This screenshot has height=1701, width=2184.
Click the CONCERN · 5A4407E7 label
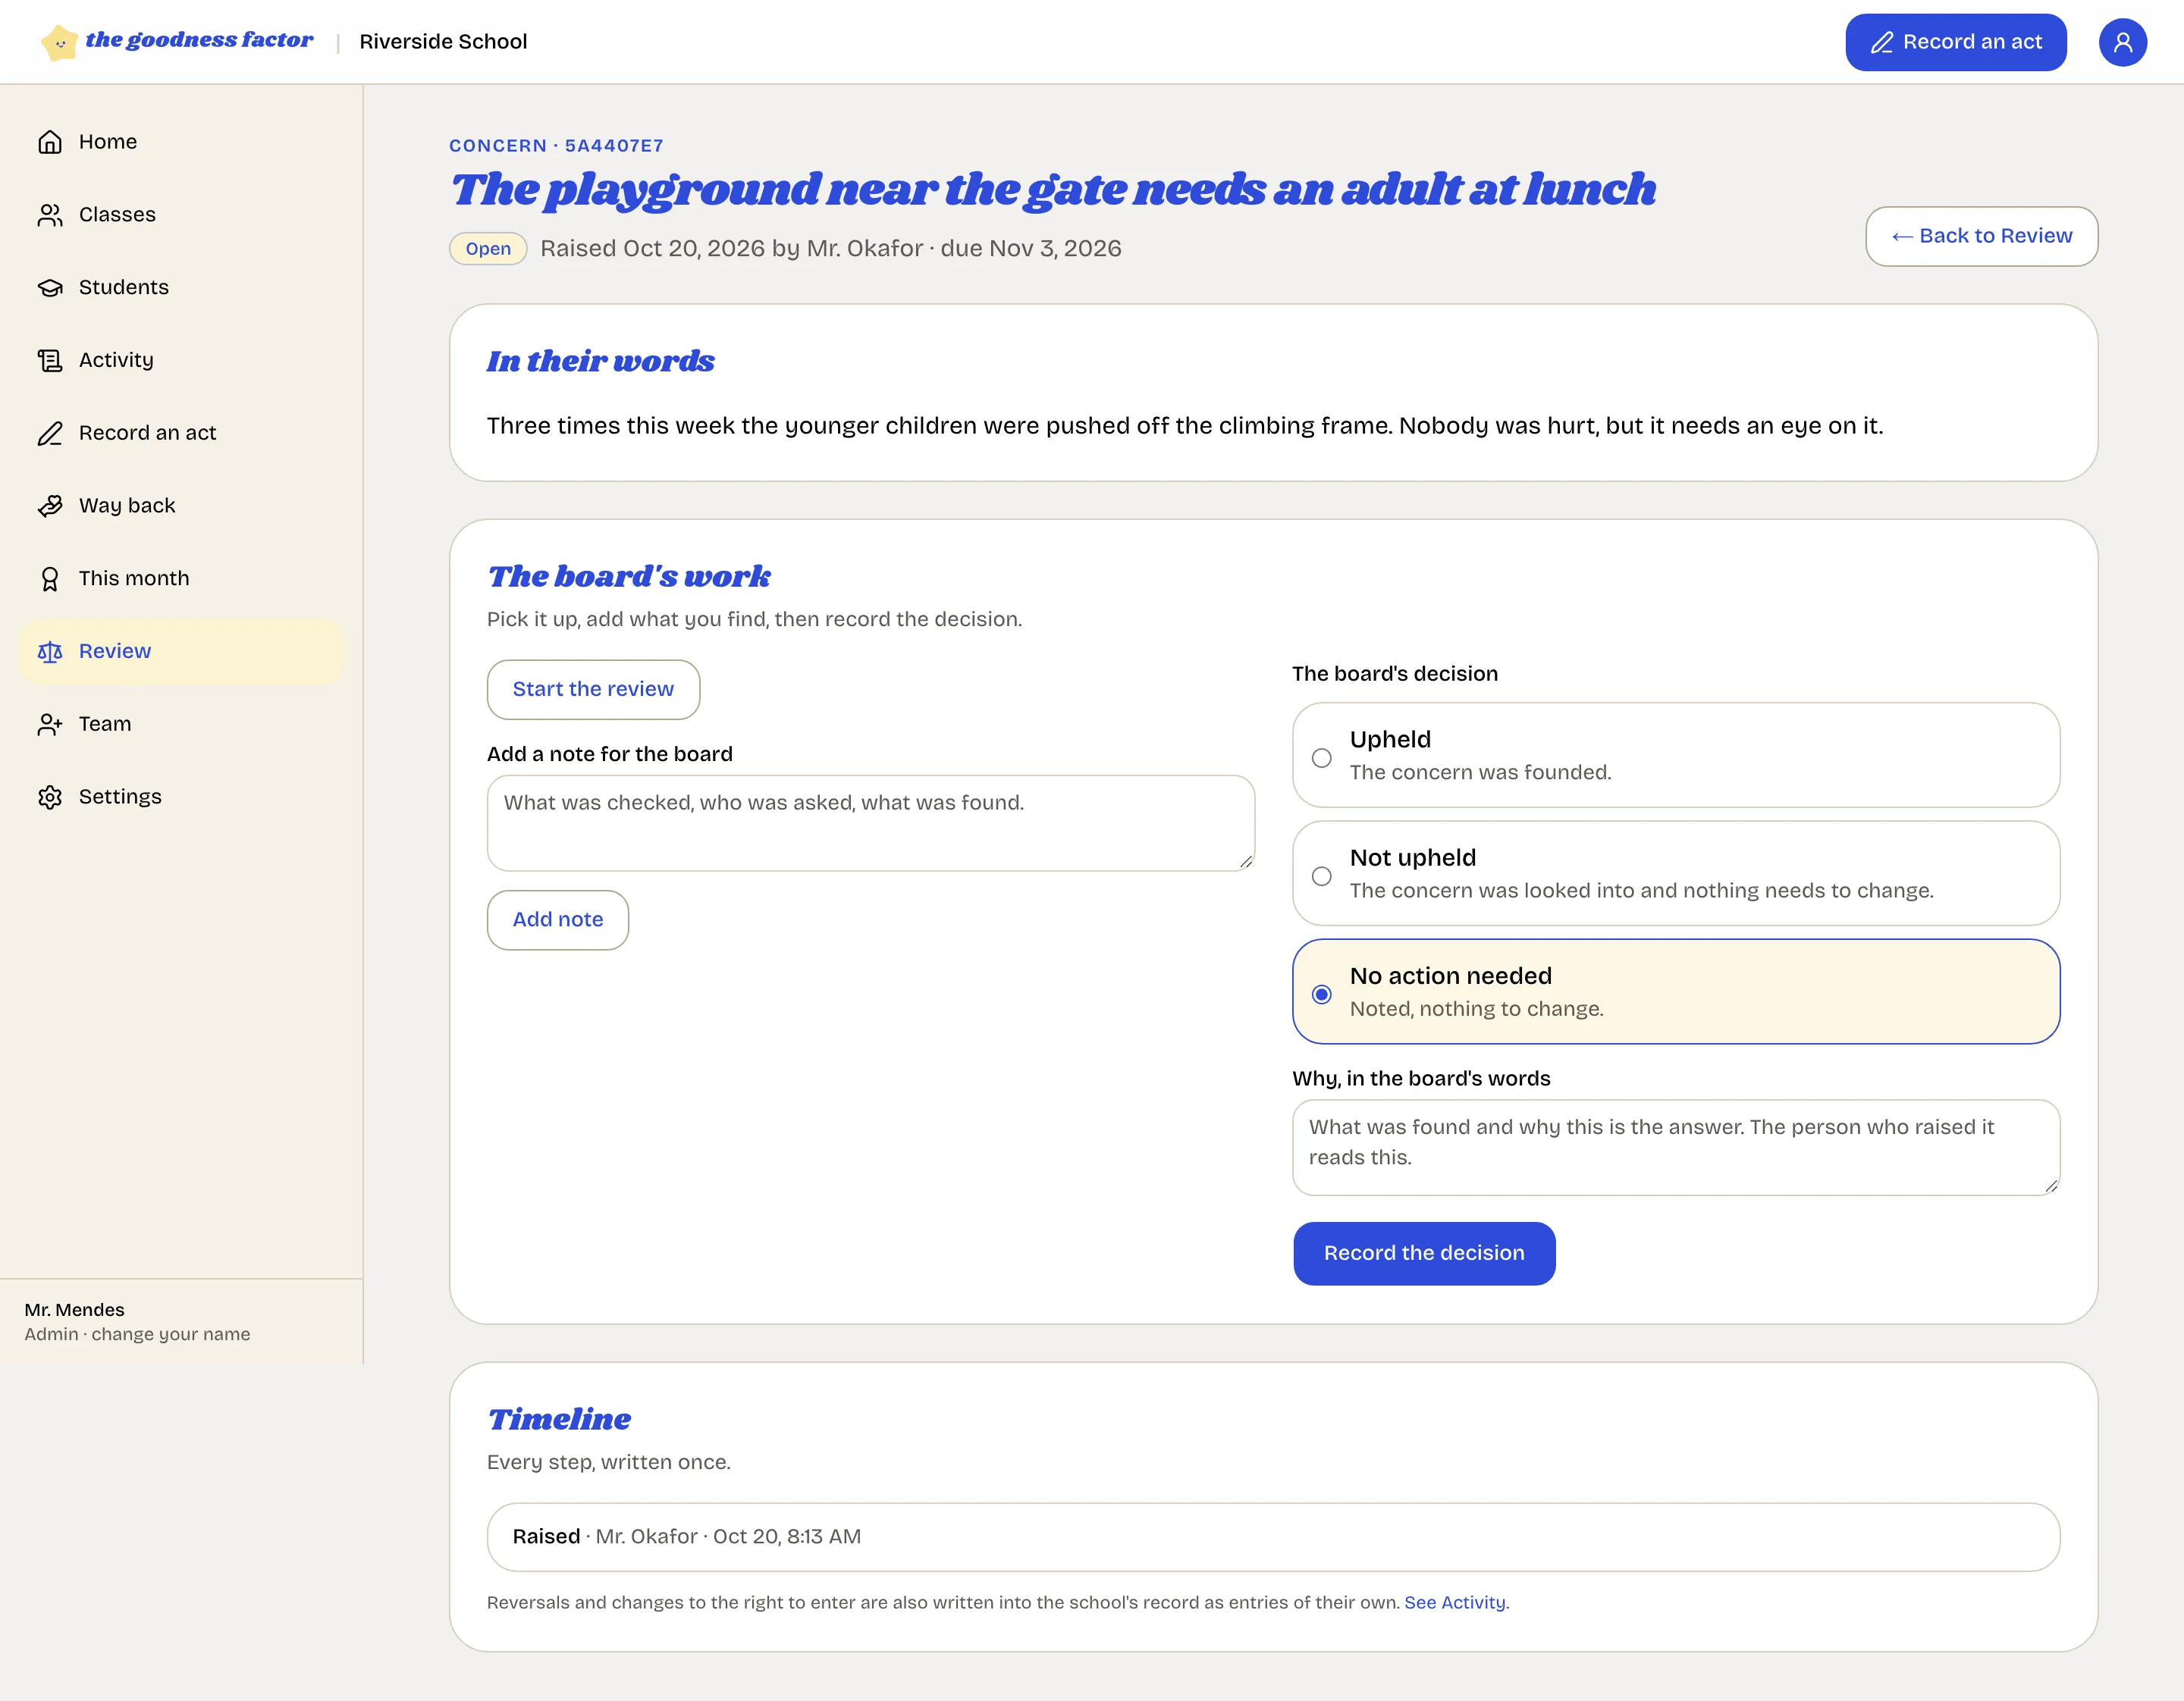point(556,146)
